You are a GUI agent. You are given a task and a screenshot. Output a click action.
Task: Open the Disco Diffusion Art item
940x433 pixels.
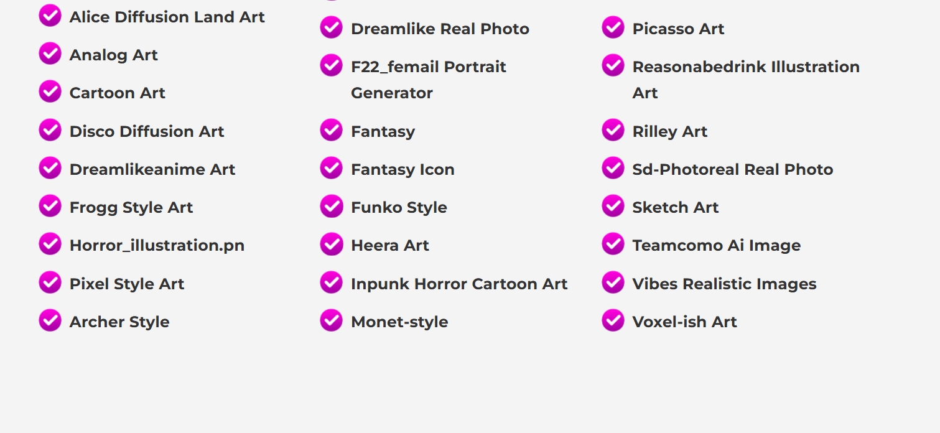147,131
